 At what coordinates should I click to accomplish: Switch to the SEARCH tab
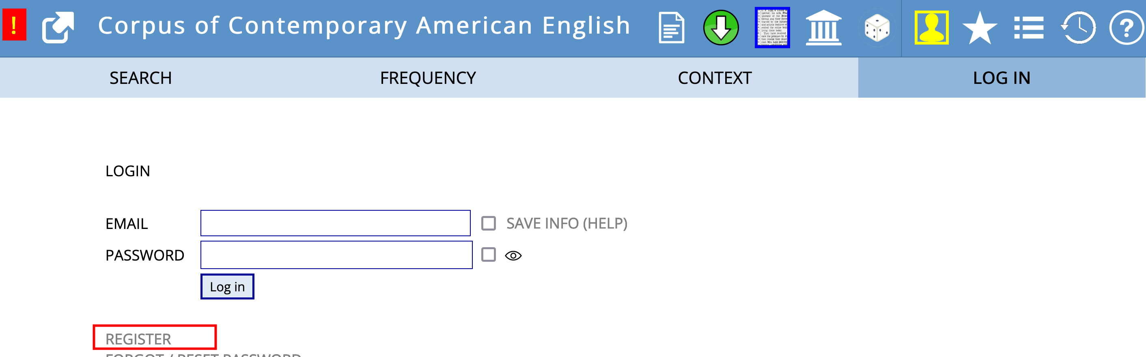click(x=140, y=78)
